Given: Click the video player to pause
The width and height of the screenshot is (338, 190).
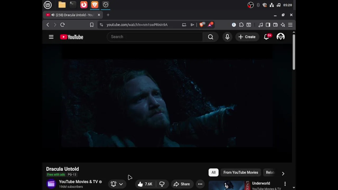Looking at the screenshot, I should [167, 103].
